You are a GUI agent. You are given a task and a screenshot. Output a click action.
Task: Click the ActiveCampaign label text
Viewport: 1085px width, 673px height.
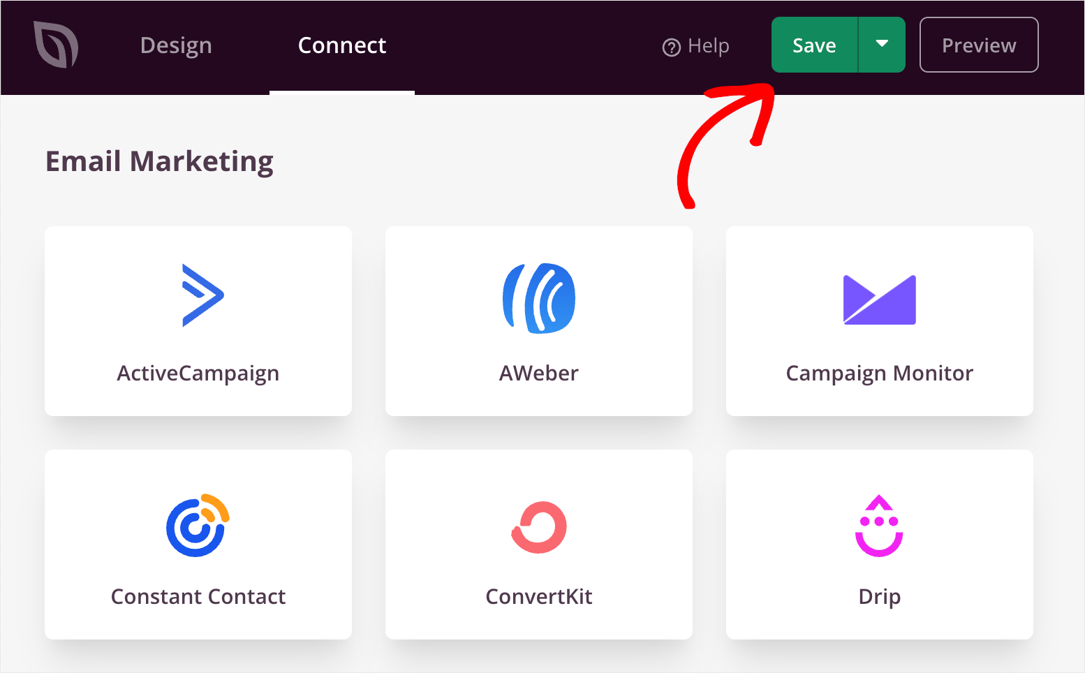[x=198, y=374]
